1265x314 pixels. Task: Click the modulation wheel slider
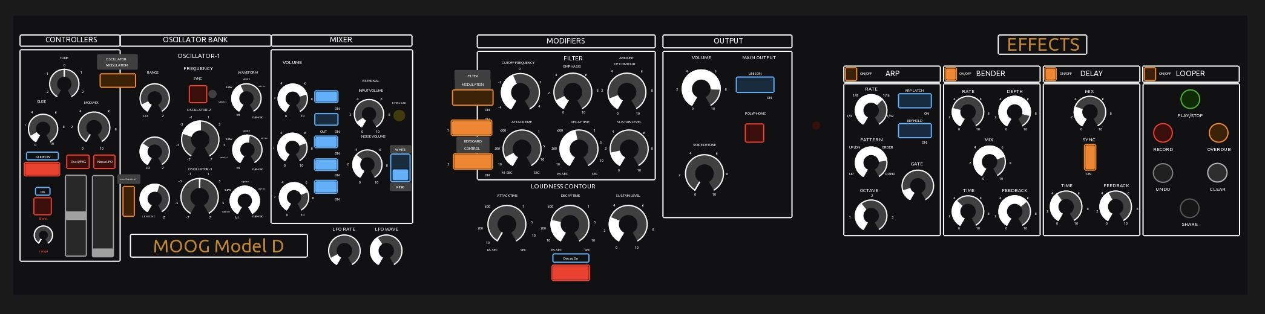coord(102,216)
